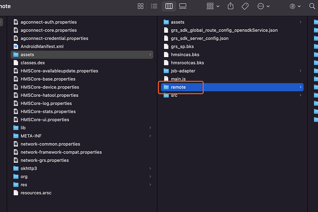Click the Edit Tags icon
This screenshot has height=212, width=318.
[245, 6]
